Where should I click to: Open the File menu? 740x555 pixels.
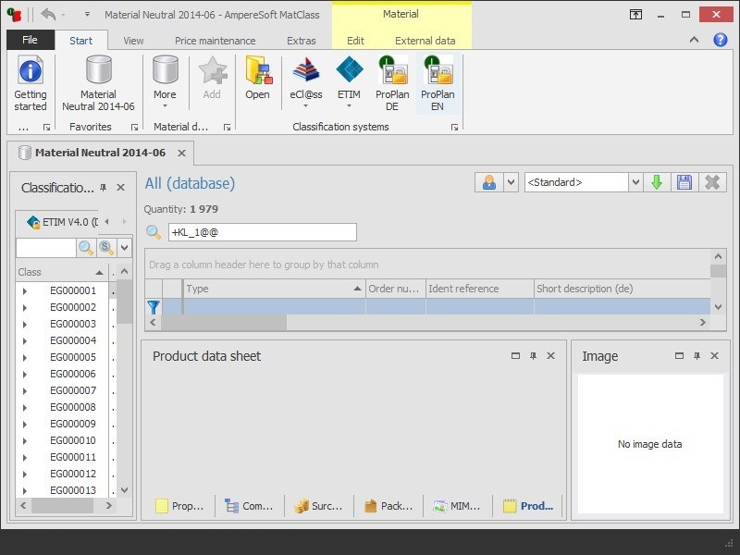tap(31, 40)
